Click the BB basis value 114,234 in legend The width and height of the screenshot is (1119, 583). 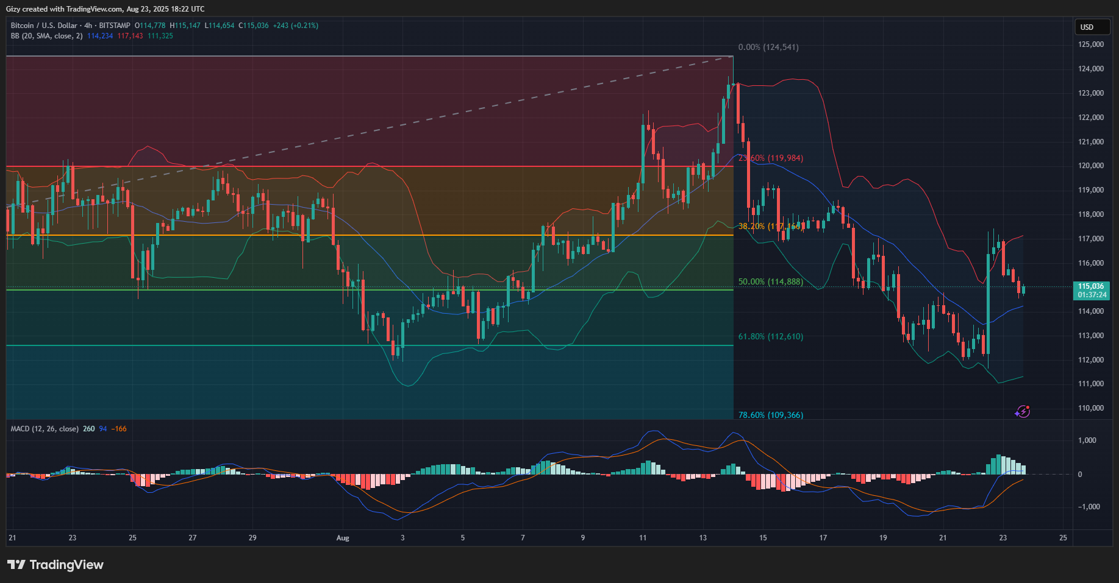pos(100,36)
